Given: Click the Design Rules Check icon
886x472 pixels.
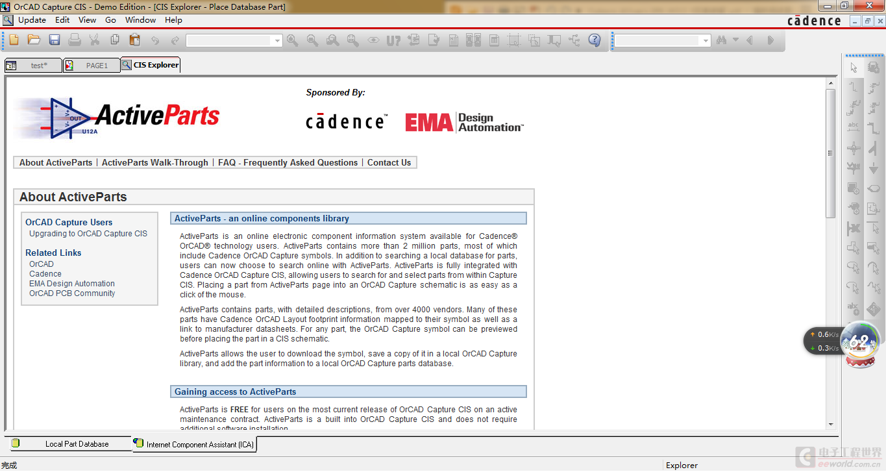Looking at the screenshot, I should [x=434, y=40].
